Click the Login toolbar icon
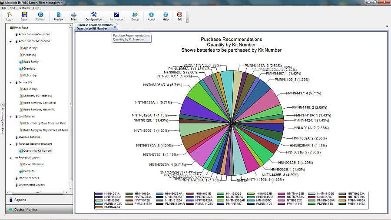The width and height of the screenshot is (391, 220). pyautogui.click(x=10, y=16)
